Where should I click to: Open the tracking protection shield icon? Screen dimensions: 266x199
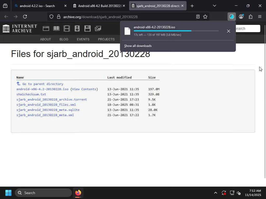pos(51,17)
